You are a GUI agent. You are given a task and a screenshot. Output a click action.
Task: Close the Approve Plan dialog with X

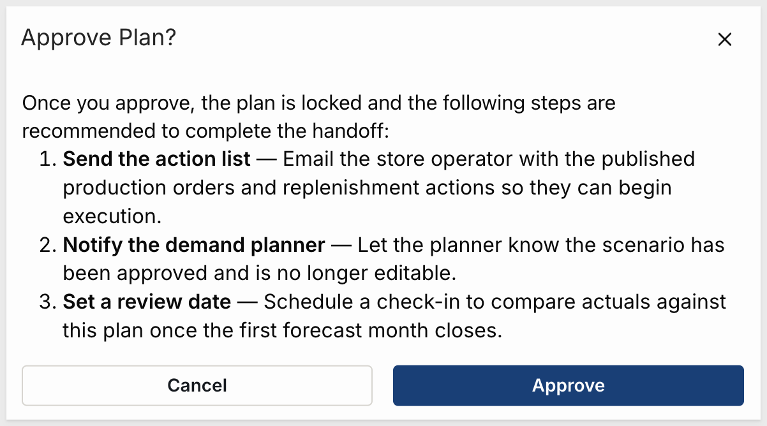tap(724, 40)
